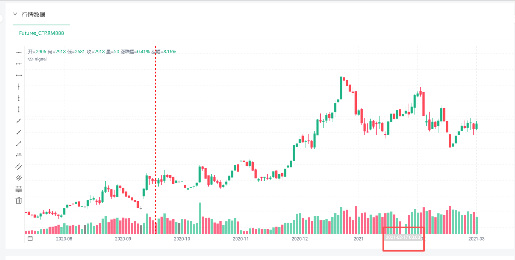Select the vertical straight line tool
Screen dimensions: 515x260
pyautogui.click(x=19, y=87)
